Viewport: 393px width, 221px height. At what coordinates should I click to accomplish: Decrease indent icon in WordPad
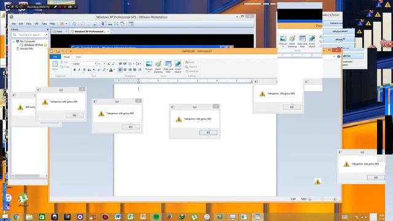click(x=120, y=64)
